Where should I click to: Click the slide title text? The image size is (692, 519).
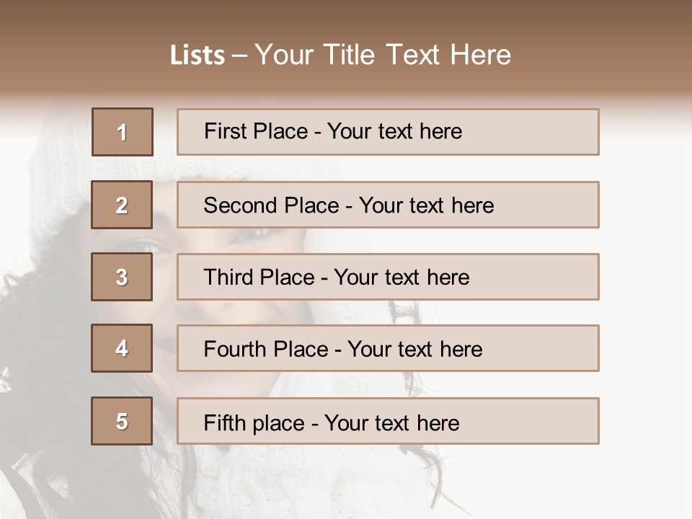click(340, 55)
